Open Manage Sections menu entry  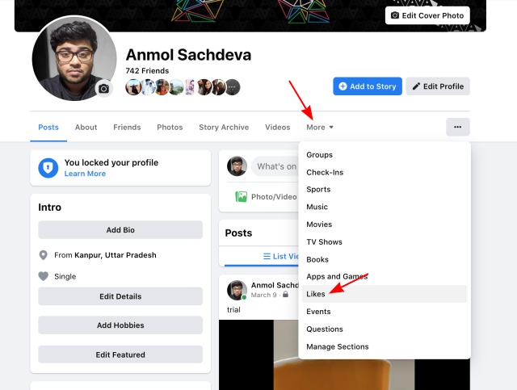[385, 347]
